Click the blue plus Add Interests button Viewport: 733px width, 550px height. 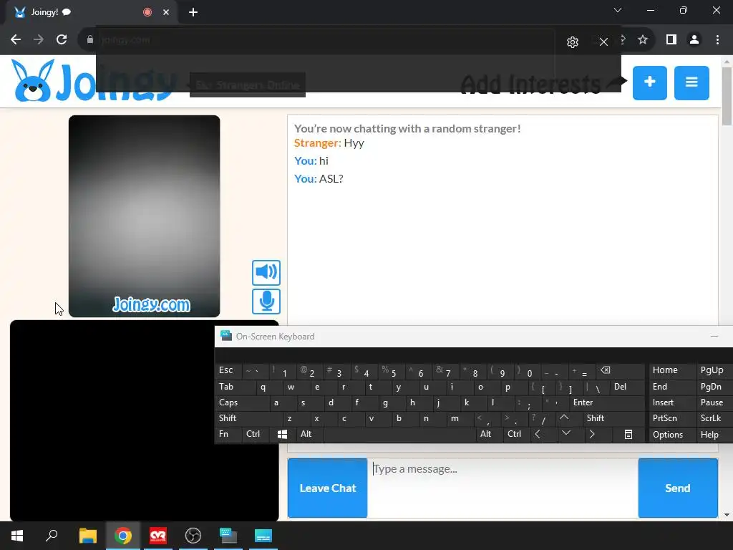650,83
